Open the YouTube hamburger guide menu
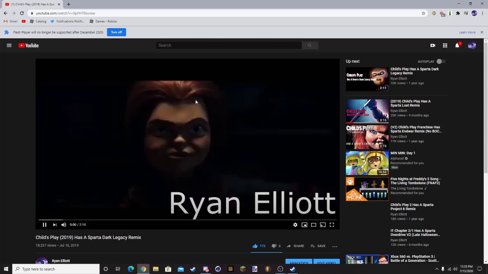Screen dimensions: 488x274 [x=9, y=45]
